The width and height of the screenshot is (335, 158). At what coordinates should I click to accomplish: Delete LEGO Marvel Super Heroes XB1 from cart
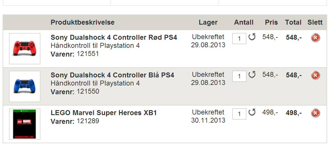(315, 113)
